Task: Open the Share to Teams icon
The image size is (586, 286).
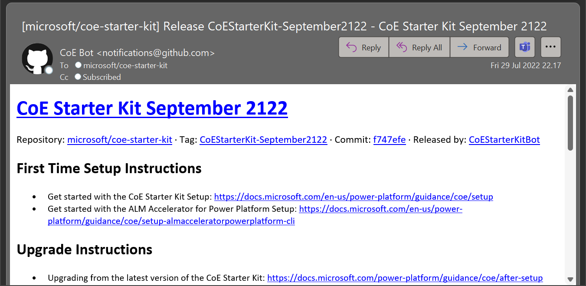Action: pyautogui.click(x=525, y=47)
